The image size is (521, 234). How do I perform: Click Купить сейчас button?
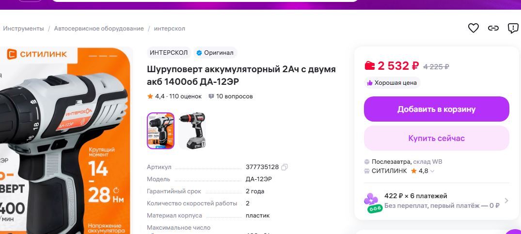tap(436, 138)
